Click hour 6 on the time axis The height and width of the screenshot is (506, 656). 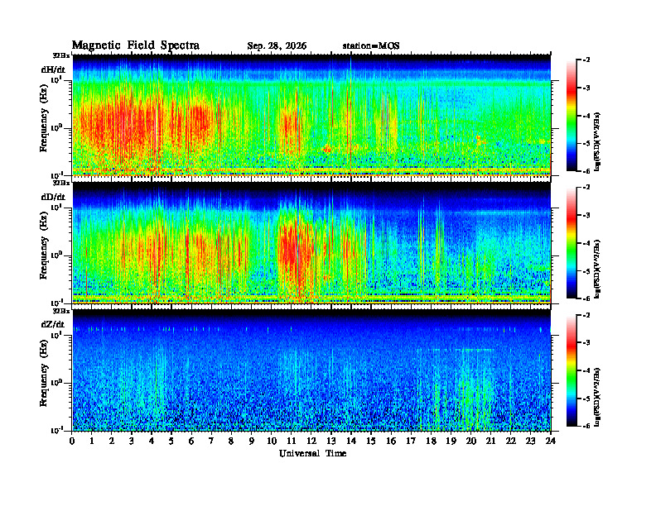(x=191, y=441)
